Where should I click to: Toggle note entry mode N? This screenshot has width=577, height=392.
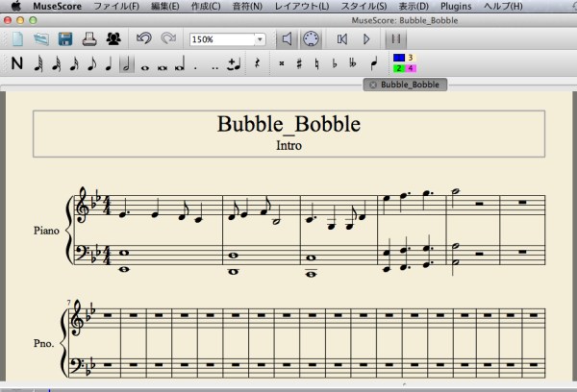pos(17,63)
